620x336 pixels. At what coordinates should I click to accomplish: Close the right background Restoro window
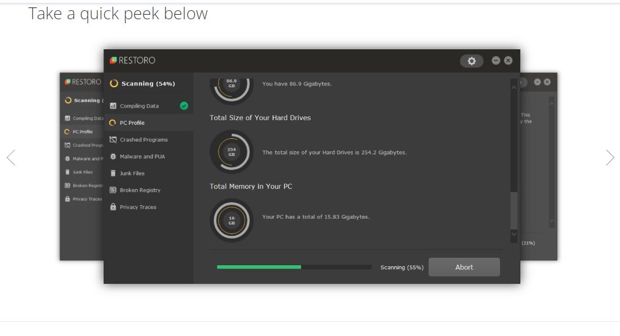[x=548, y=82]
